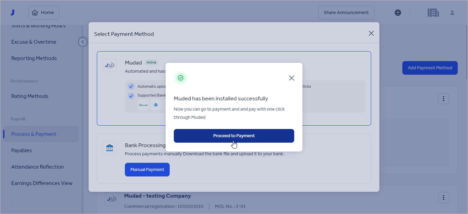Viewport: 468px width, 214px height.
Task: Click the Automatic upload checkmark
Action: 131,86
